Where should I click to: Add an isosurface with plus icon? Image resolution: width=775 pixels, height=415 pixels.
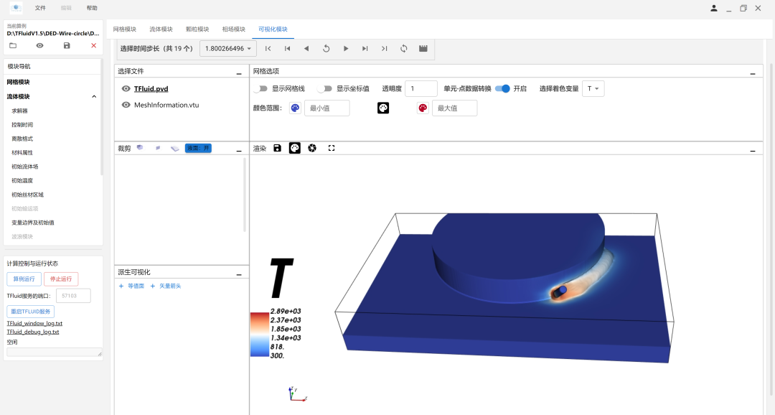(121, 286)
